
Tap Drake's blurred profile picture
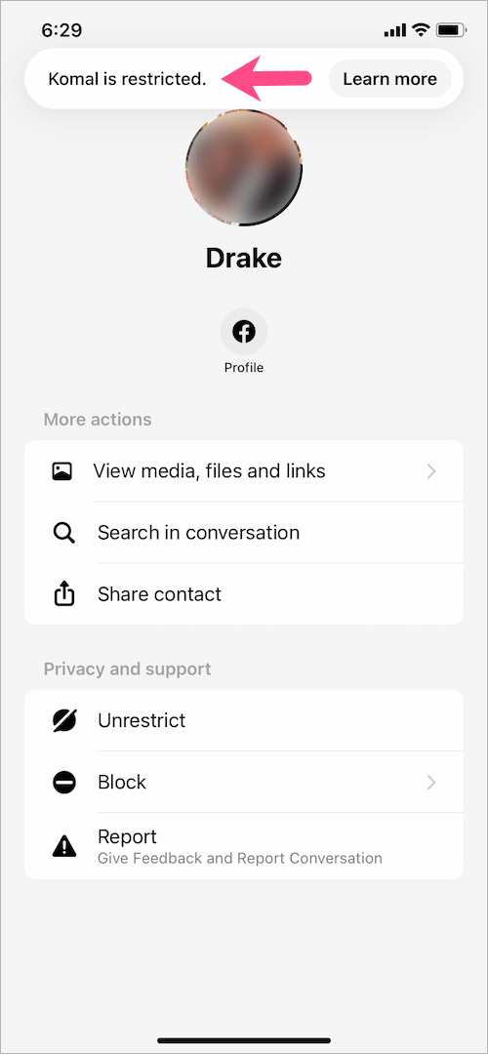pos(244,168)
